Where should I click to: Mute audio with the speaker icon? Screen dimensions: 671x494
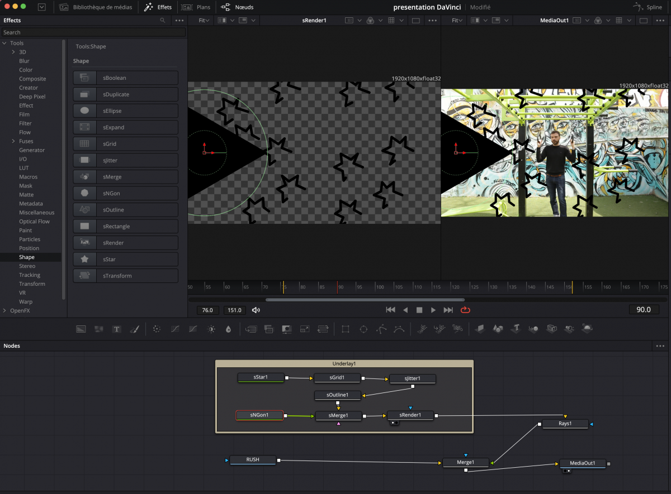(x=256, y=310)
